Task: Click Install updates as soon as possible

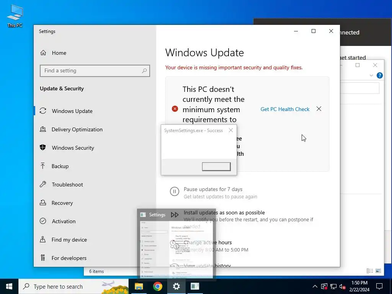Action: coord(224,212)
